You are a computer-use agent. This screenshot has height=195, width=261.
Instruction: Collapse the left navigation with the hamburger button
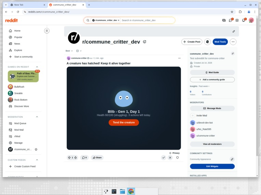[47, 31]
